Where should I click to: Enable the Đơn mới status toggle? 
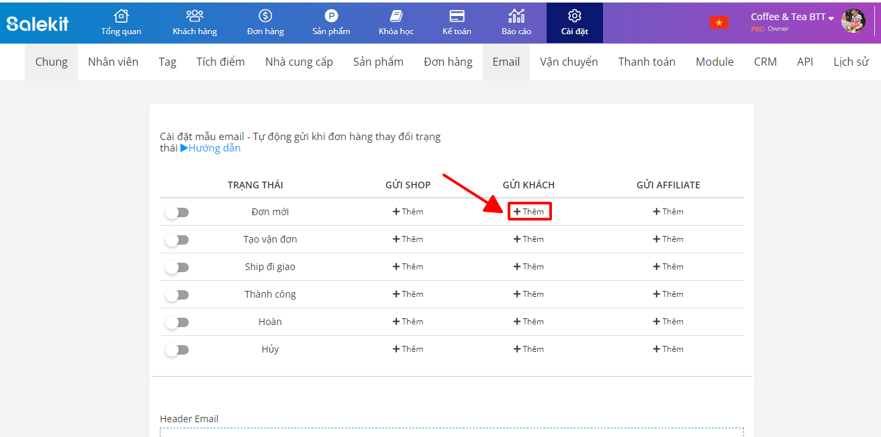coord(177,212)
